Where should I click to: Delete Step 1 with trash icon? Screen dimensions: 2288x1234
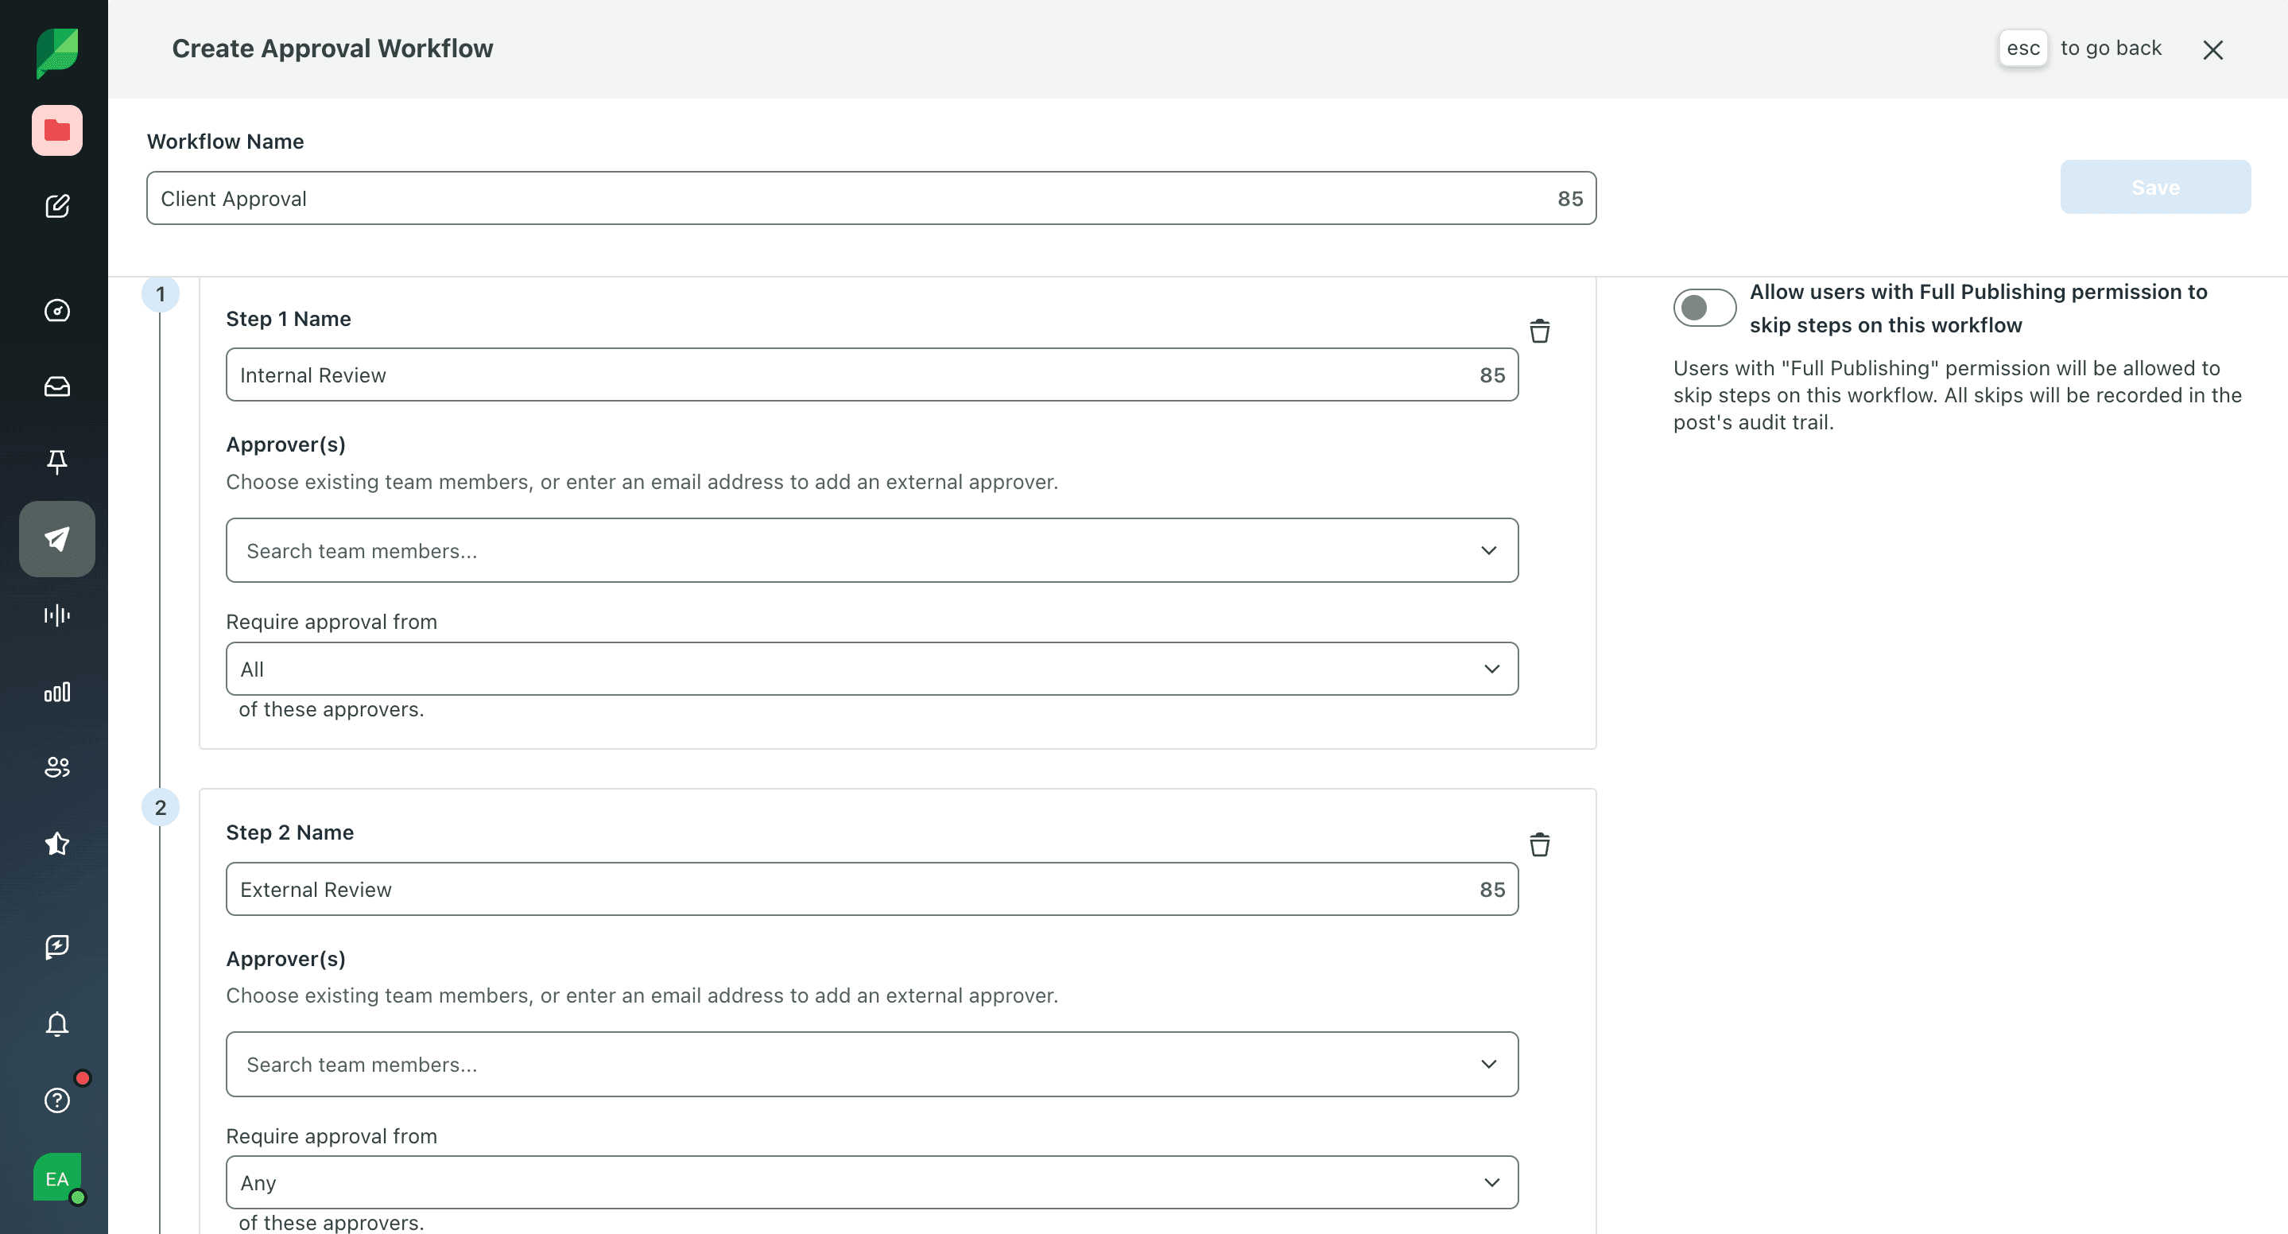[1539, 331]
